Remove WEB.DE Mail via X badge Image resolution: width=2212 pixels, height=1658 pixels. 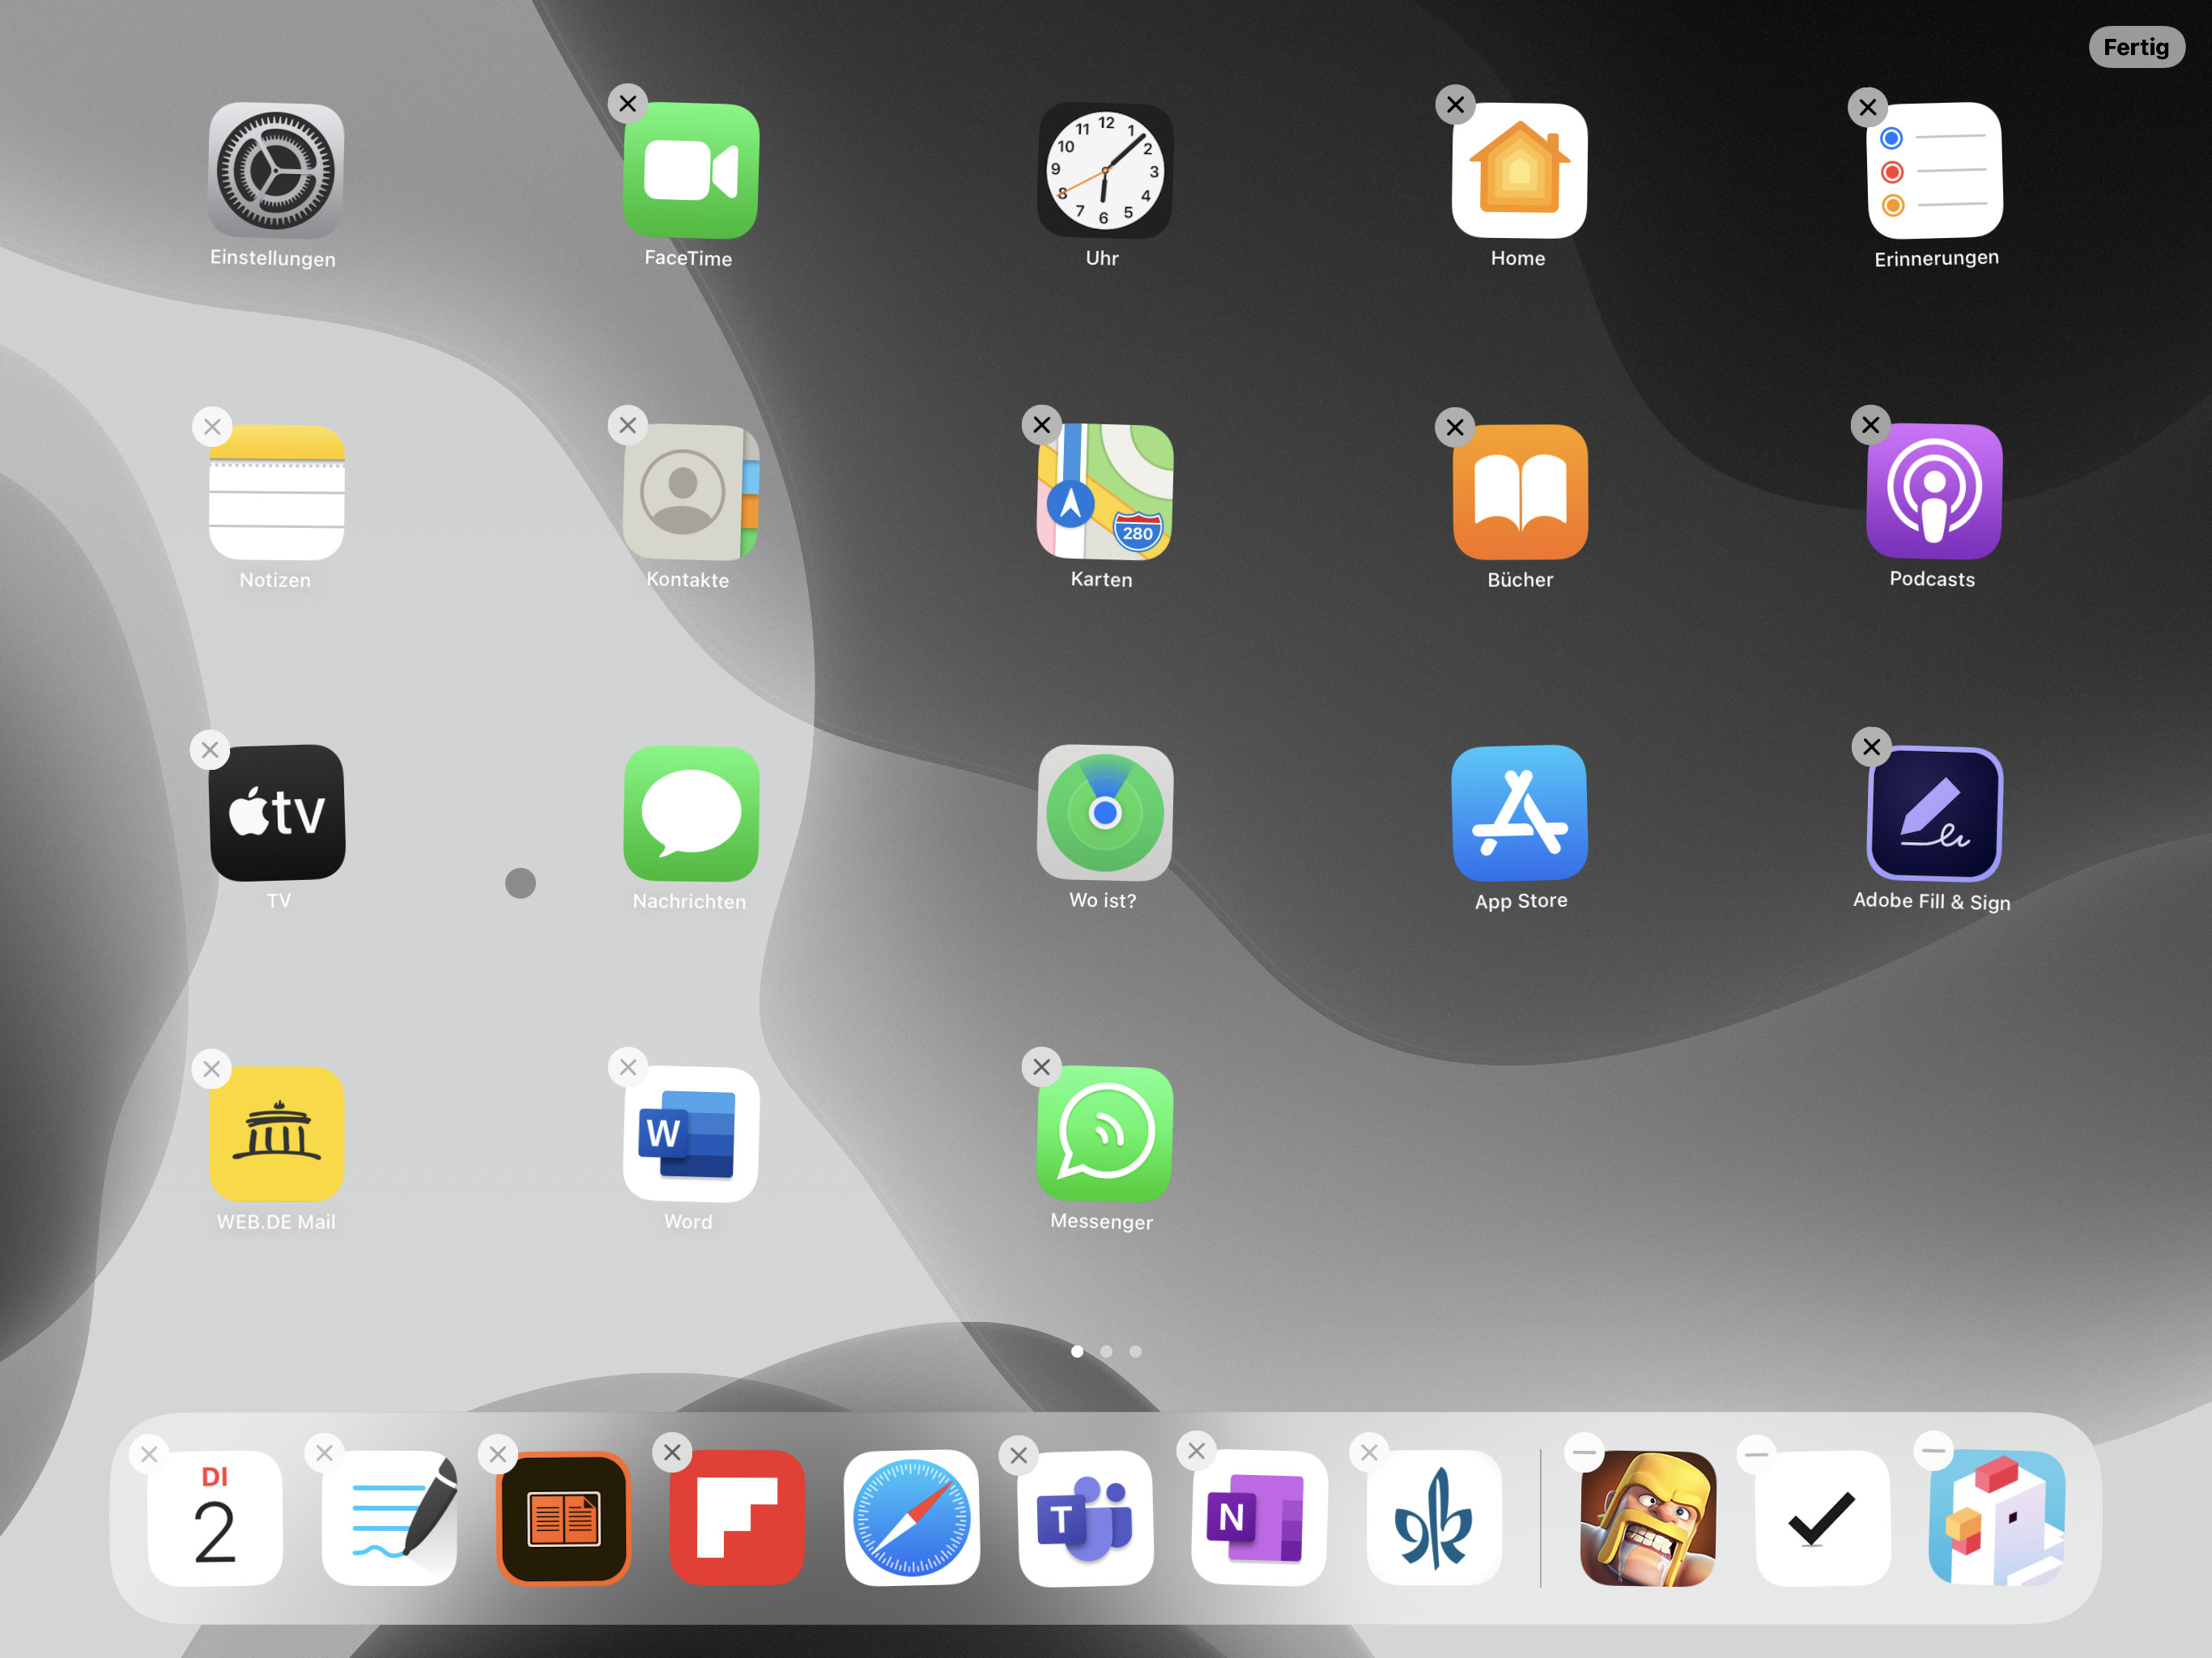pos(212,1069)
